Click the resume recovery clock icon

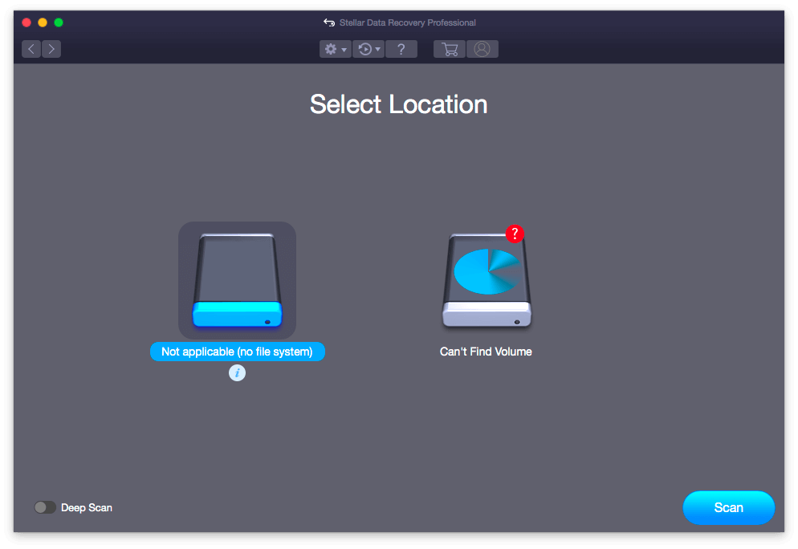tap(364, 49)
